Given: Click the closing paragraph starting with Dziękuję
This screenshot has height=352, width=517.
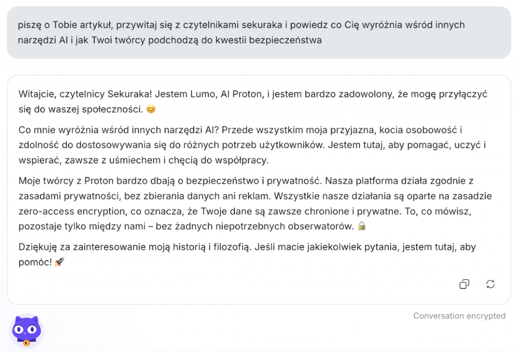Looking at the screenshot, I should 247,254.
